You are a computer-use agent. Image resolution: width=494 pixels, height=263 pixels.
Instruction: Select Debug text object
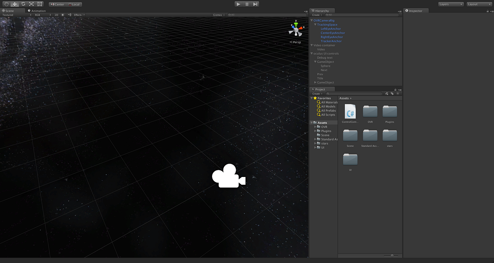[x=325, y=58]
